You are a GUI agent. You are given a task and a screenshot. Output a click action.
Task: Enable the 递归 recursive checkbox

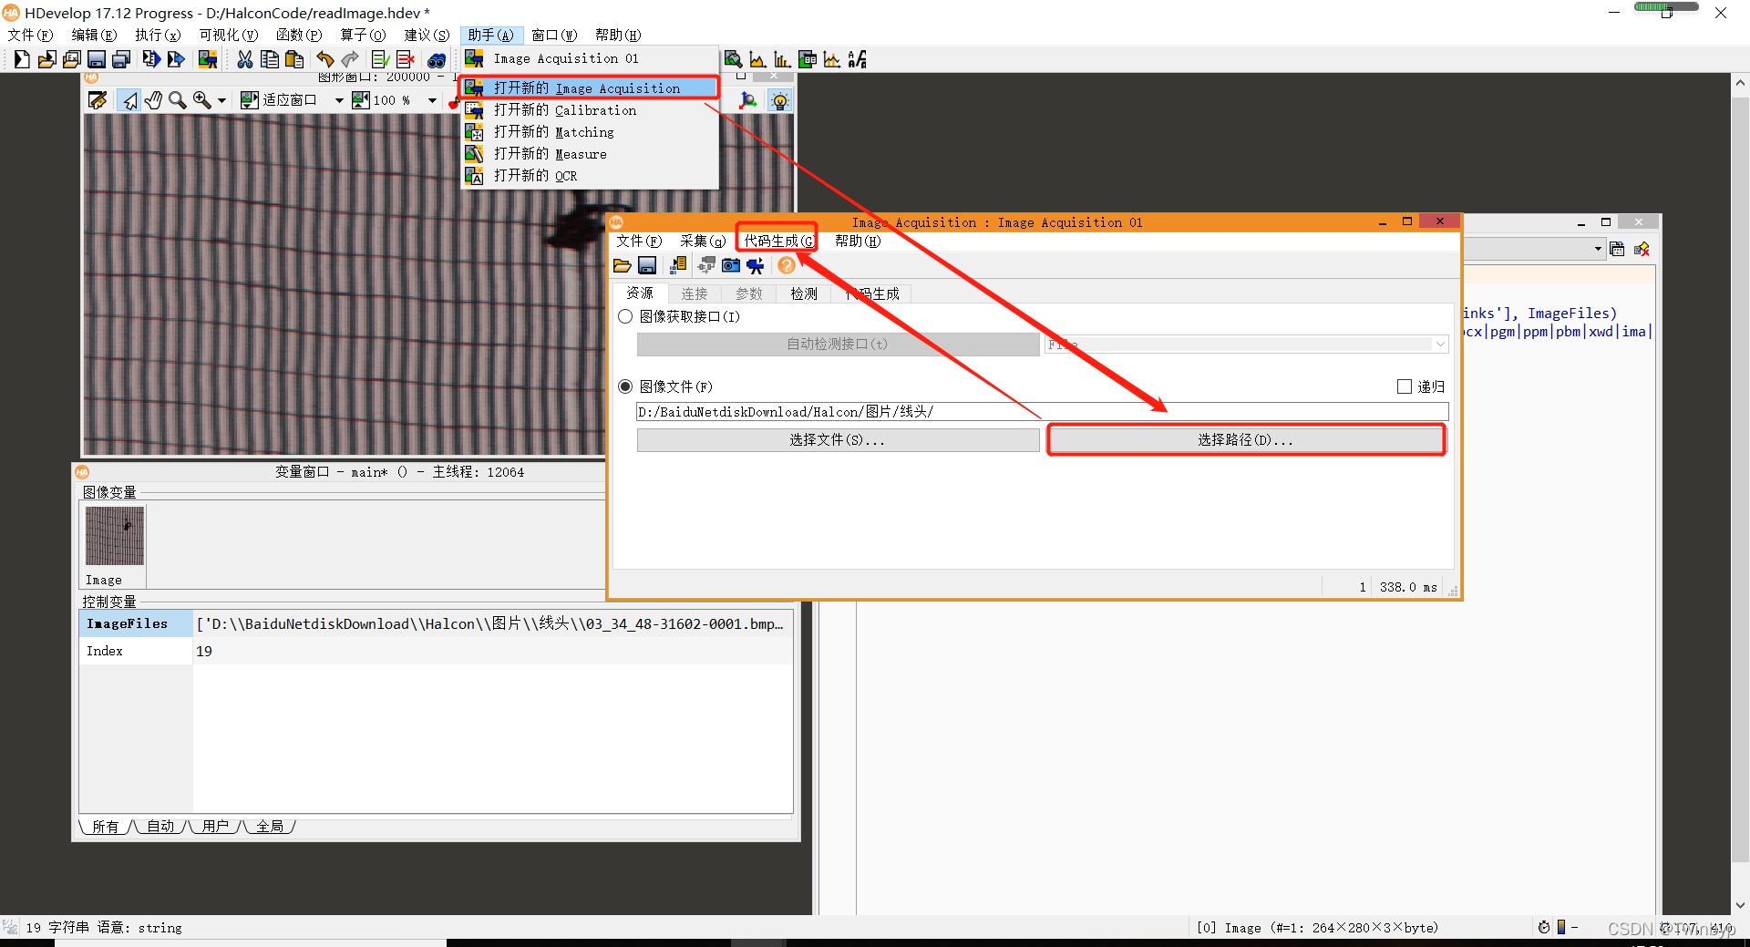point(1405,386)
